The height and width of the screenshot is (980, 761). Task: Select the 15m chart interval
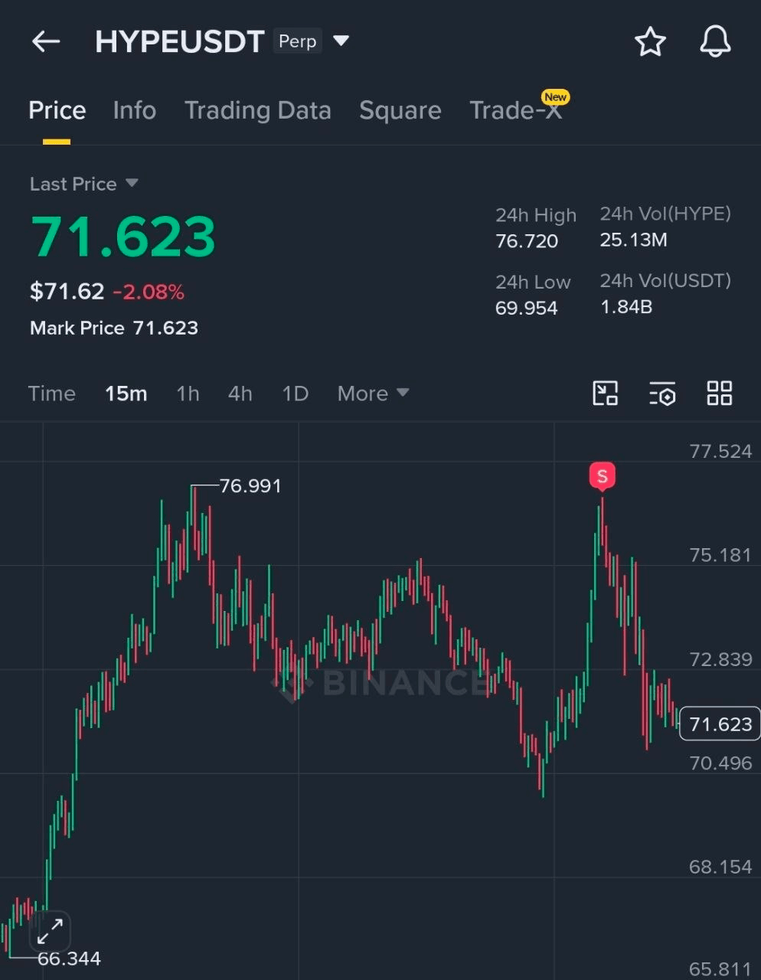126,394
